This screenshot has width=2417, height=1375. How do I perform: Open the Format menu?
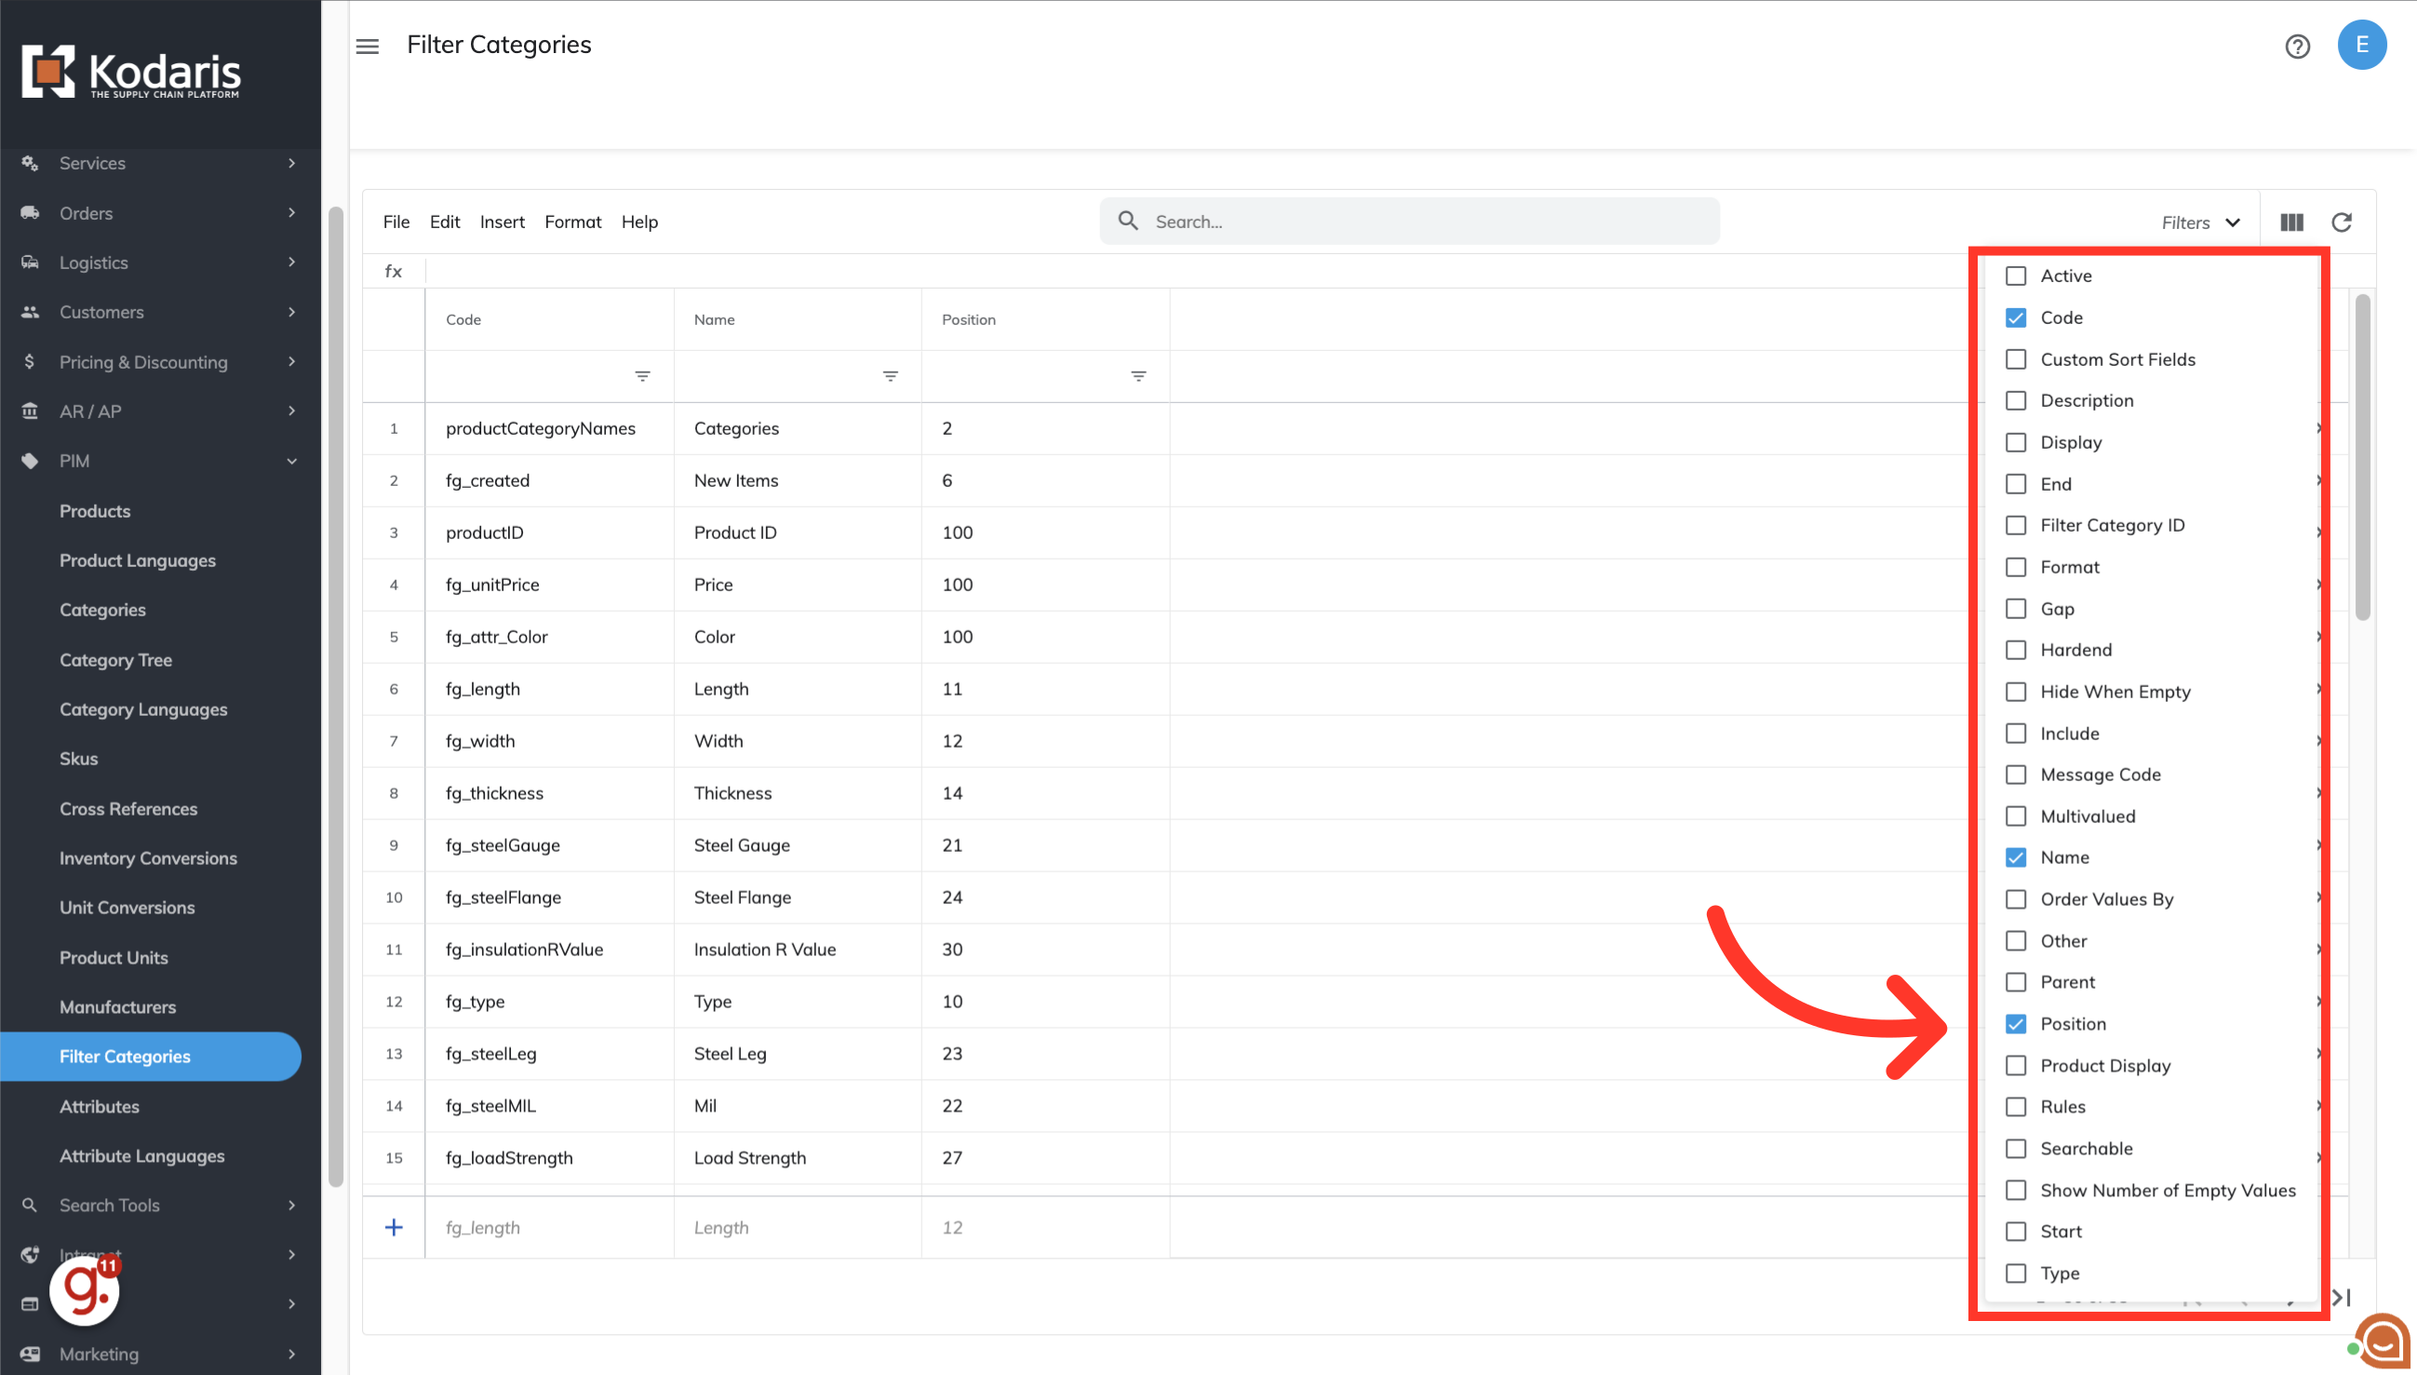[572, 222]
